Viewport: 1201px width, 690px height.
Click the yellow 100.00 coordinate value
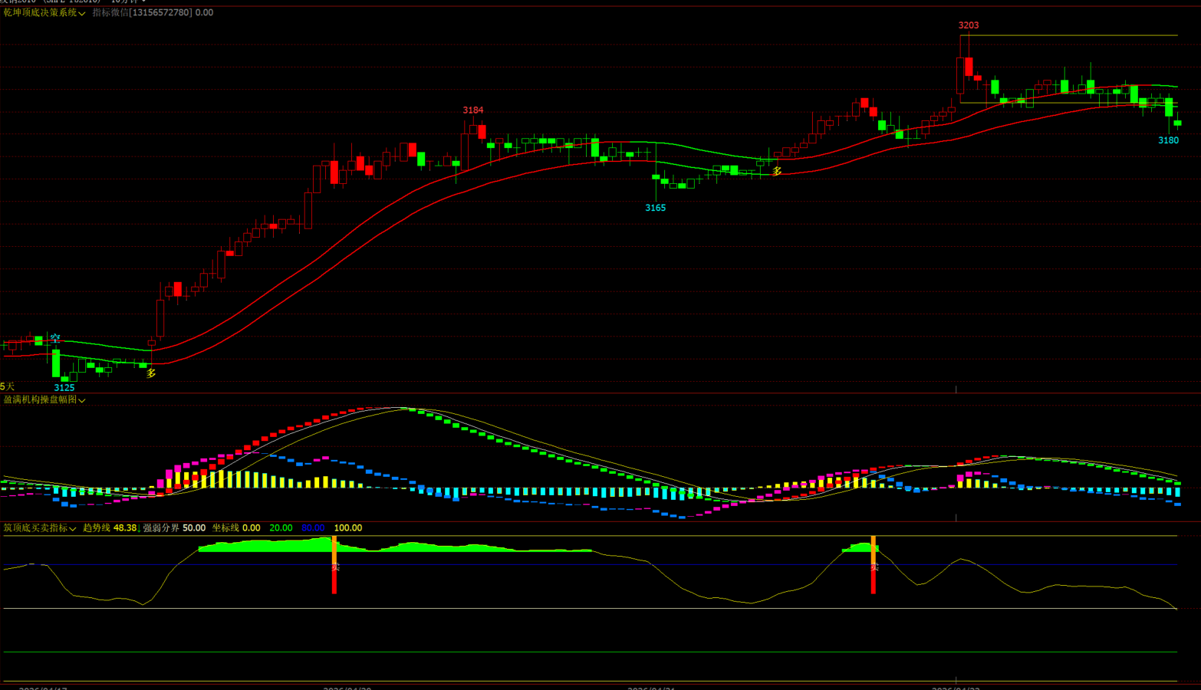[x=348, y=528]
